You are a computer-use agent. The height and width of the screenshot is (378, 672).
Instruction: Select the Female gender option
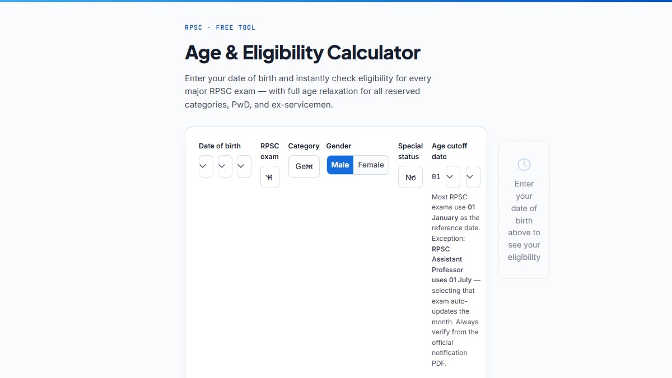[371, 165]
